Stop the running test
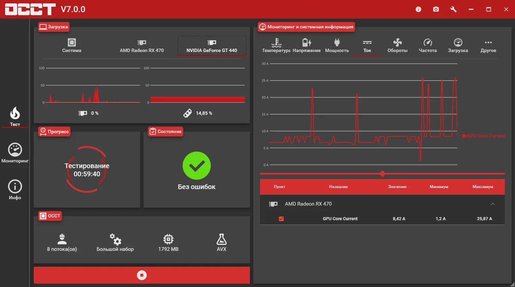This screenshot has width=515, height=287. pyautogui.click(x=142, y=275)
